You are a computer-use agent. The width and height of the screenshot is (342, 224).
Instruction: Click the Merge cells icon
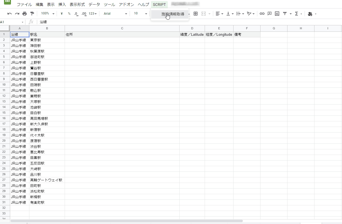(204, 14)
